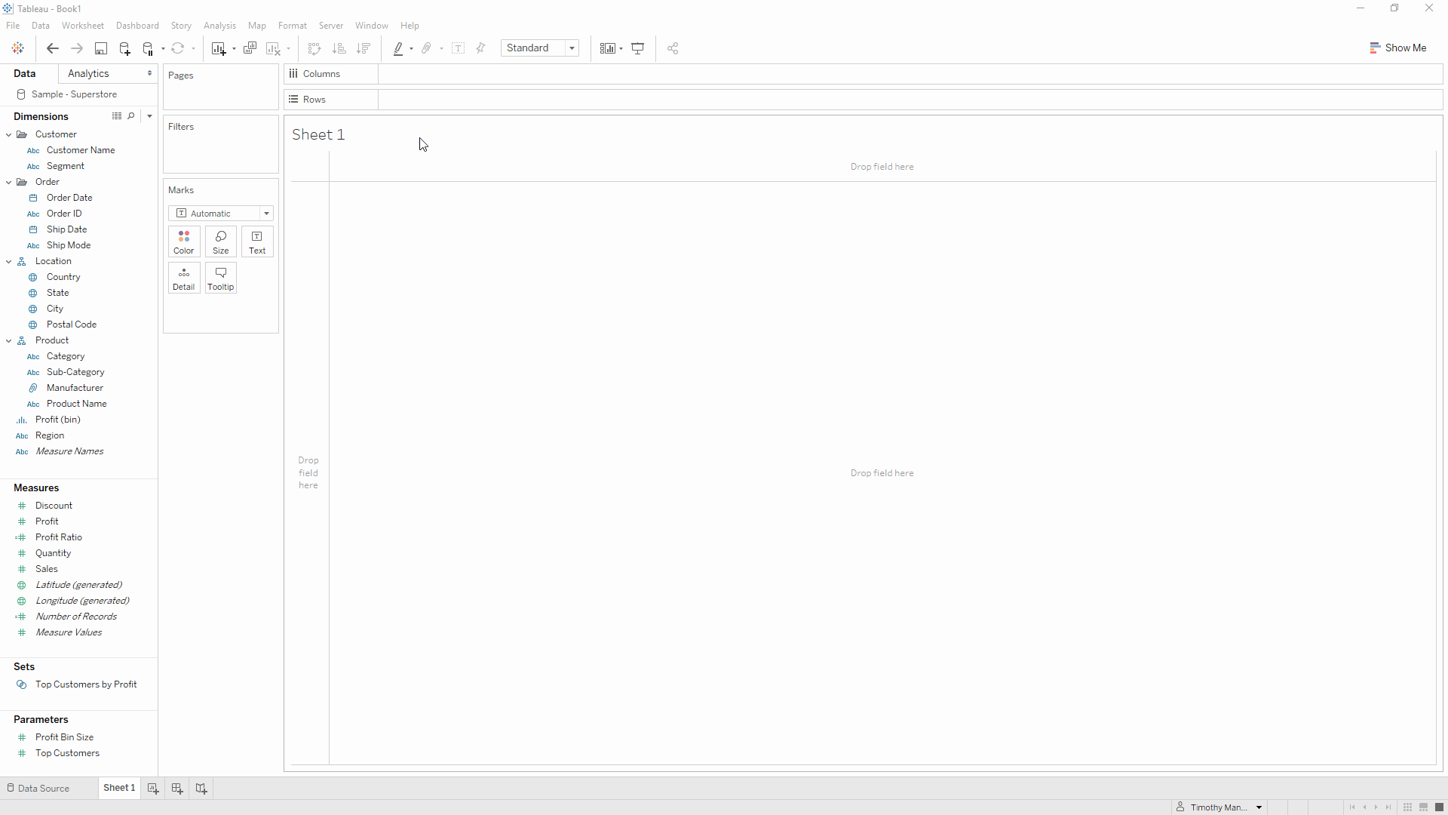
Task: Select the Profit Ratio measure
Action: tap(59, 537)
